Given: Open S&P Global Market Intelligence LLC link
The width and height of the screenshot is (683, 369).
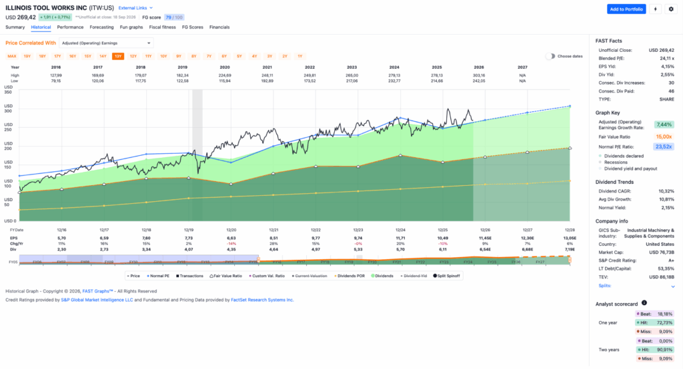Looking at the screenshot, I should [97, 300].
